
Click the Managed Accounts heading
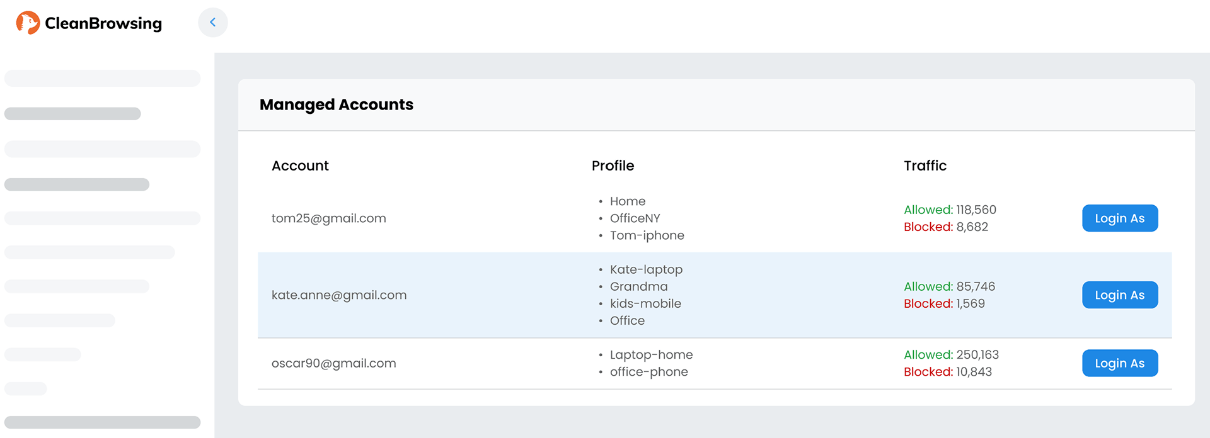(x=336, y=104)
